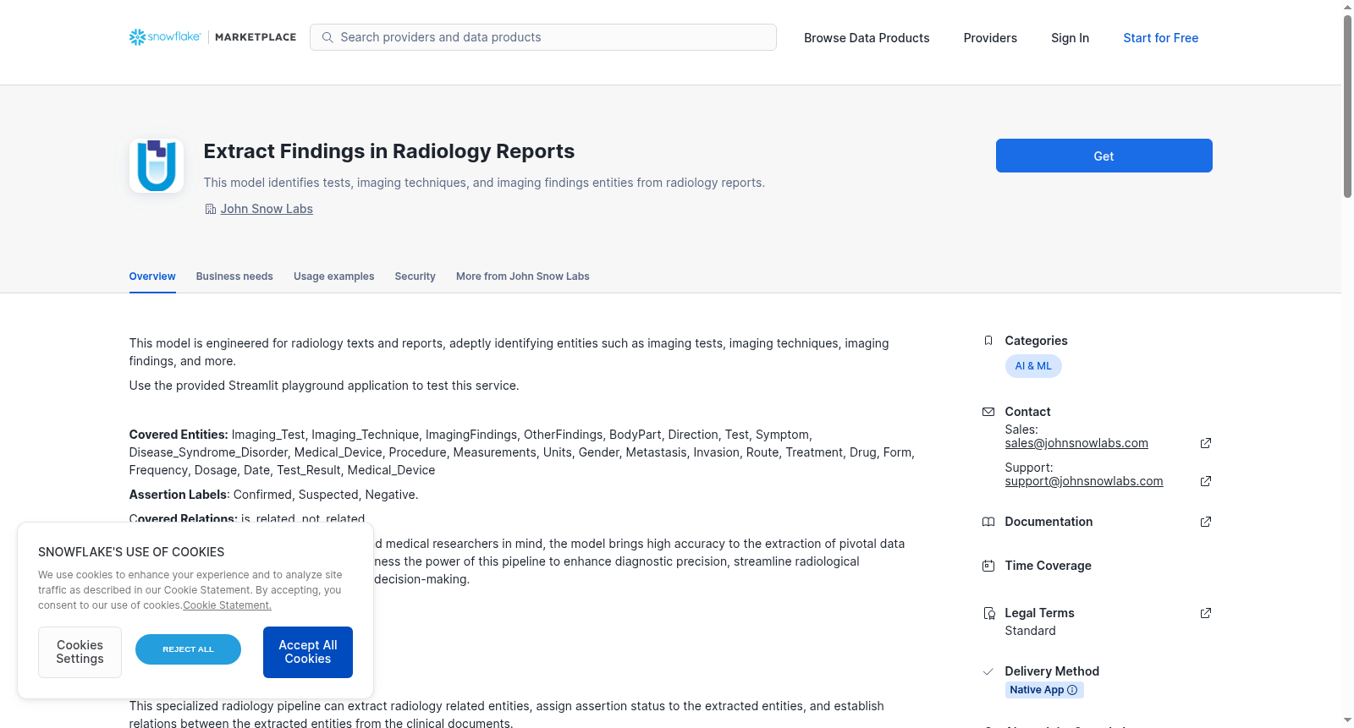This screenshot has width=1354, height=728.
Task: Click the Sign In link
Action: point(1070,38)
